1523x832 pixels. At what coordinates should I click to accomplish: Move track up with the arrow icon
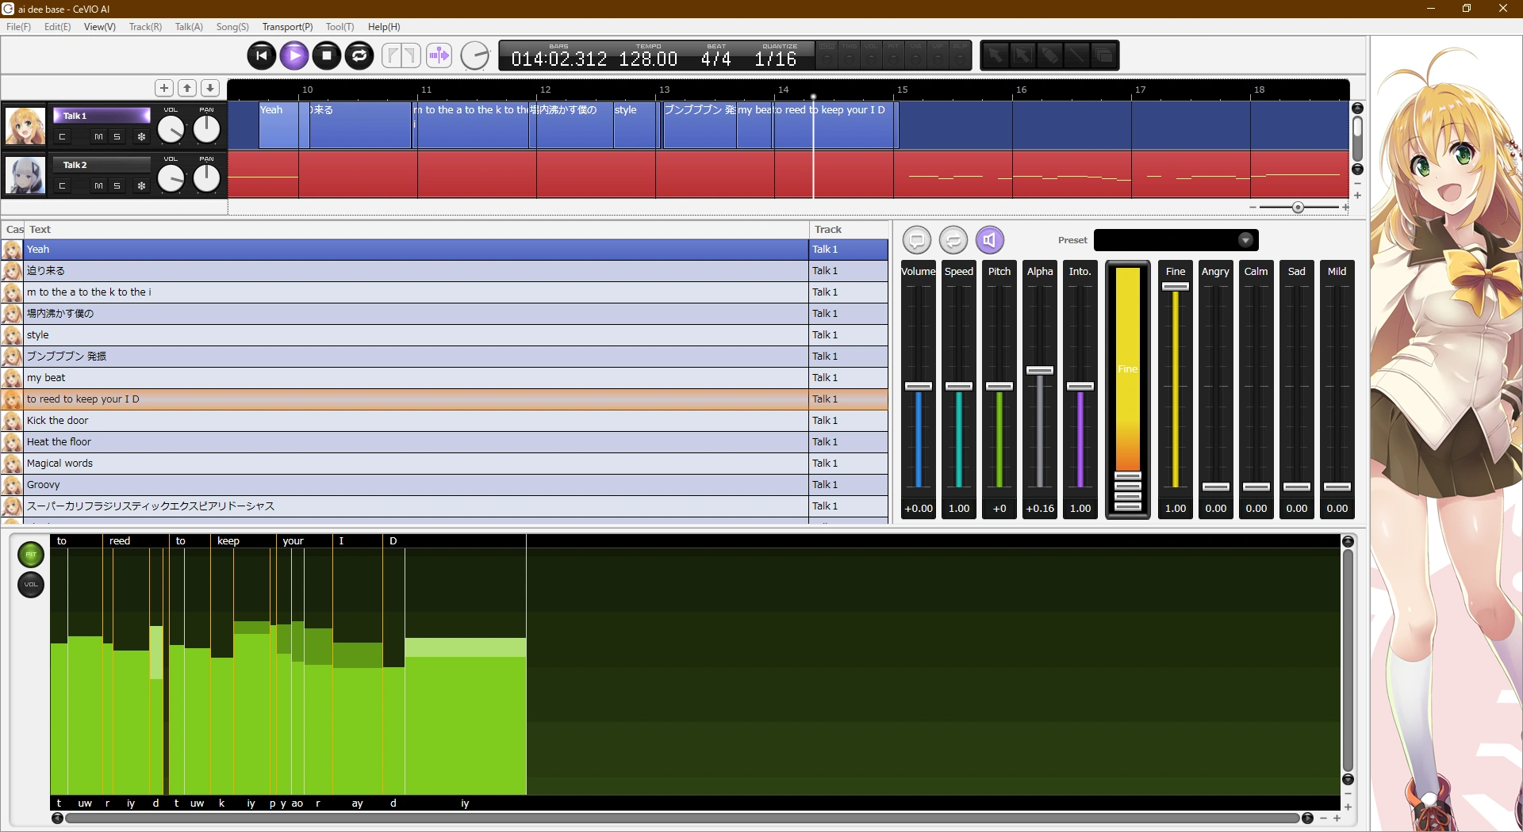pyautogui.click(x=187, y=88)
